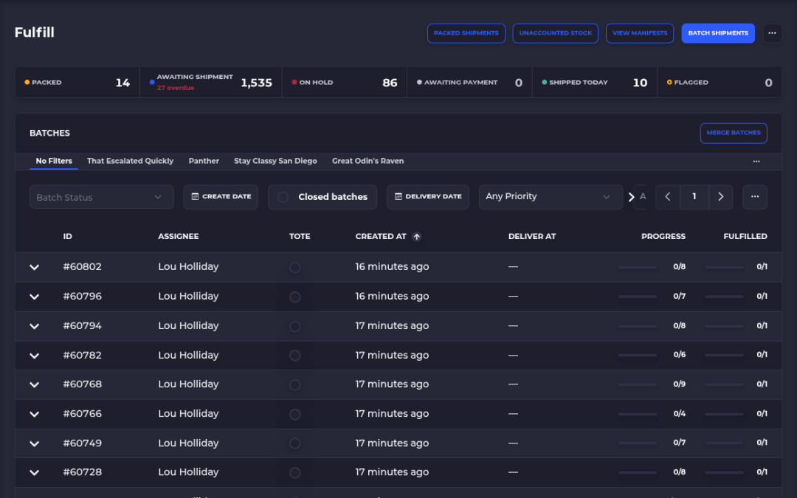Select tote circle for batch #60794
The image size is (797, 498).
[294, 326]
